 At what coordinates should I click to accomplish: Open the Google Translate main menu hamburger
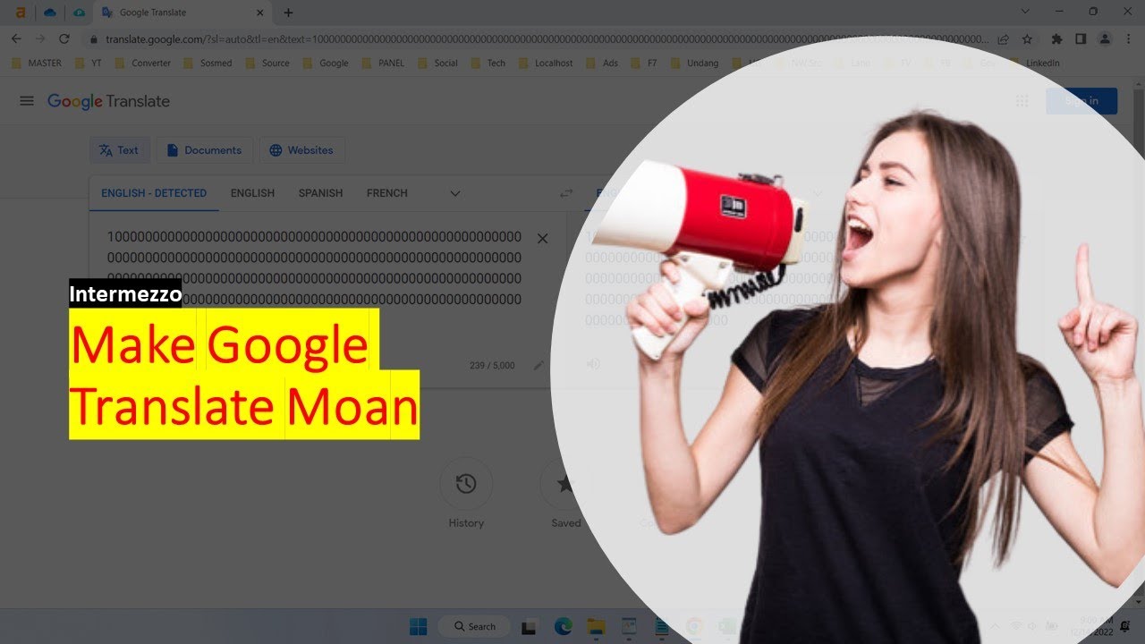(x=27, y=101)
